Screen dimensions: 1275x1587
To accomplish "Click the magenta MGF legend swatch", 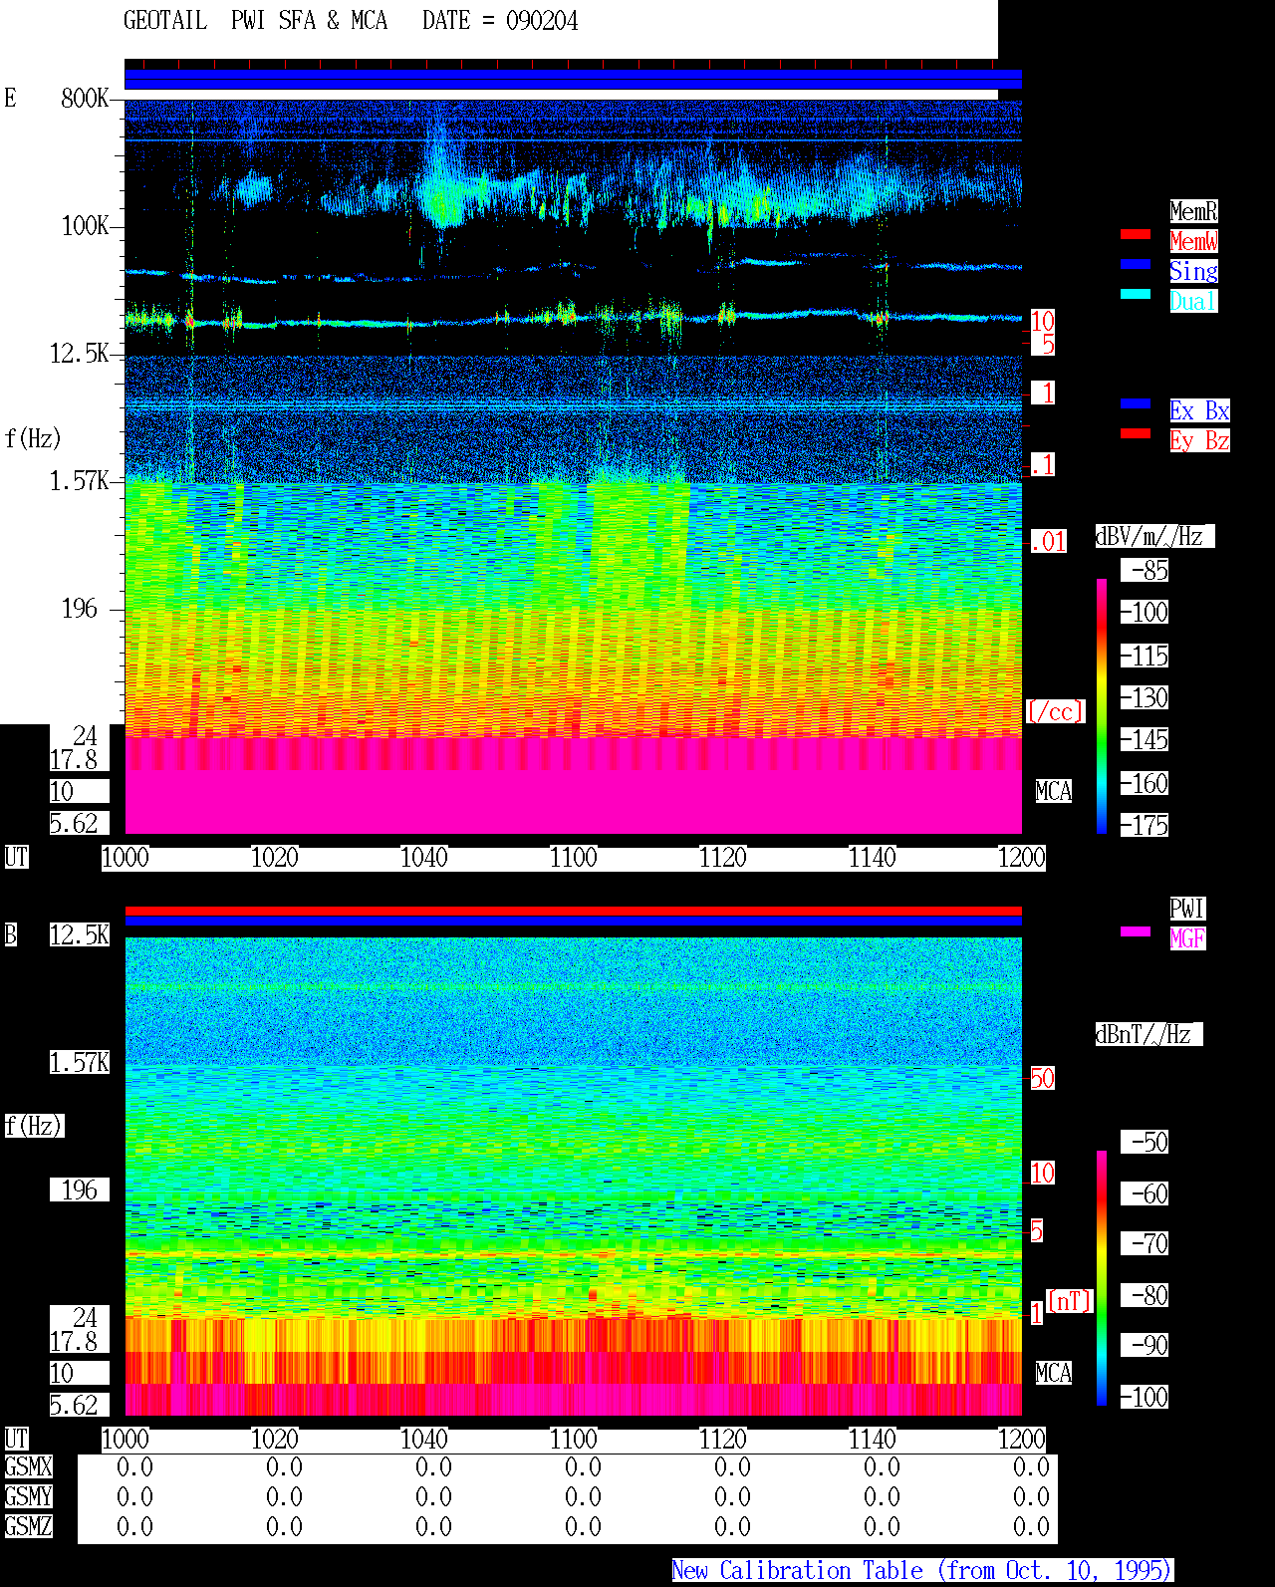I will pos(1136,931).
